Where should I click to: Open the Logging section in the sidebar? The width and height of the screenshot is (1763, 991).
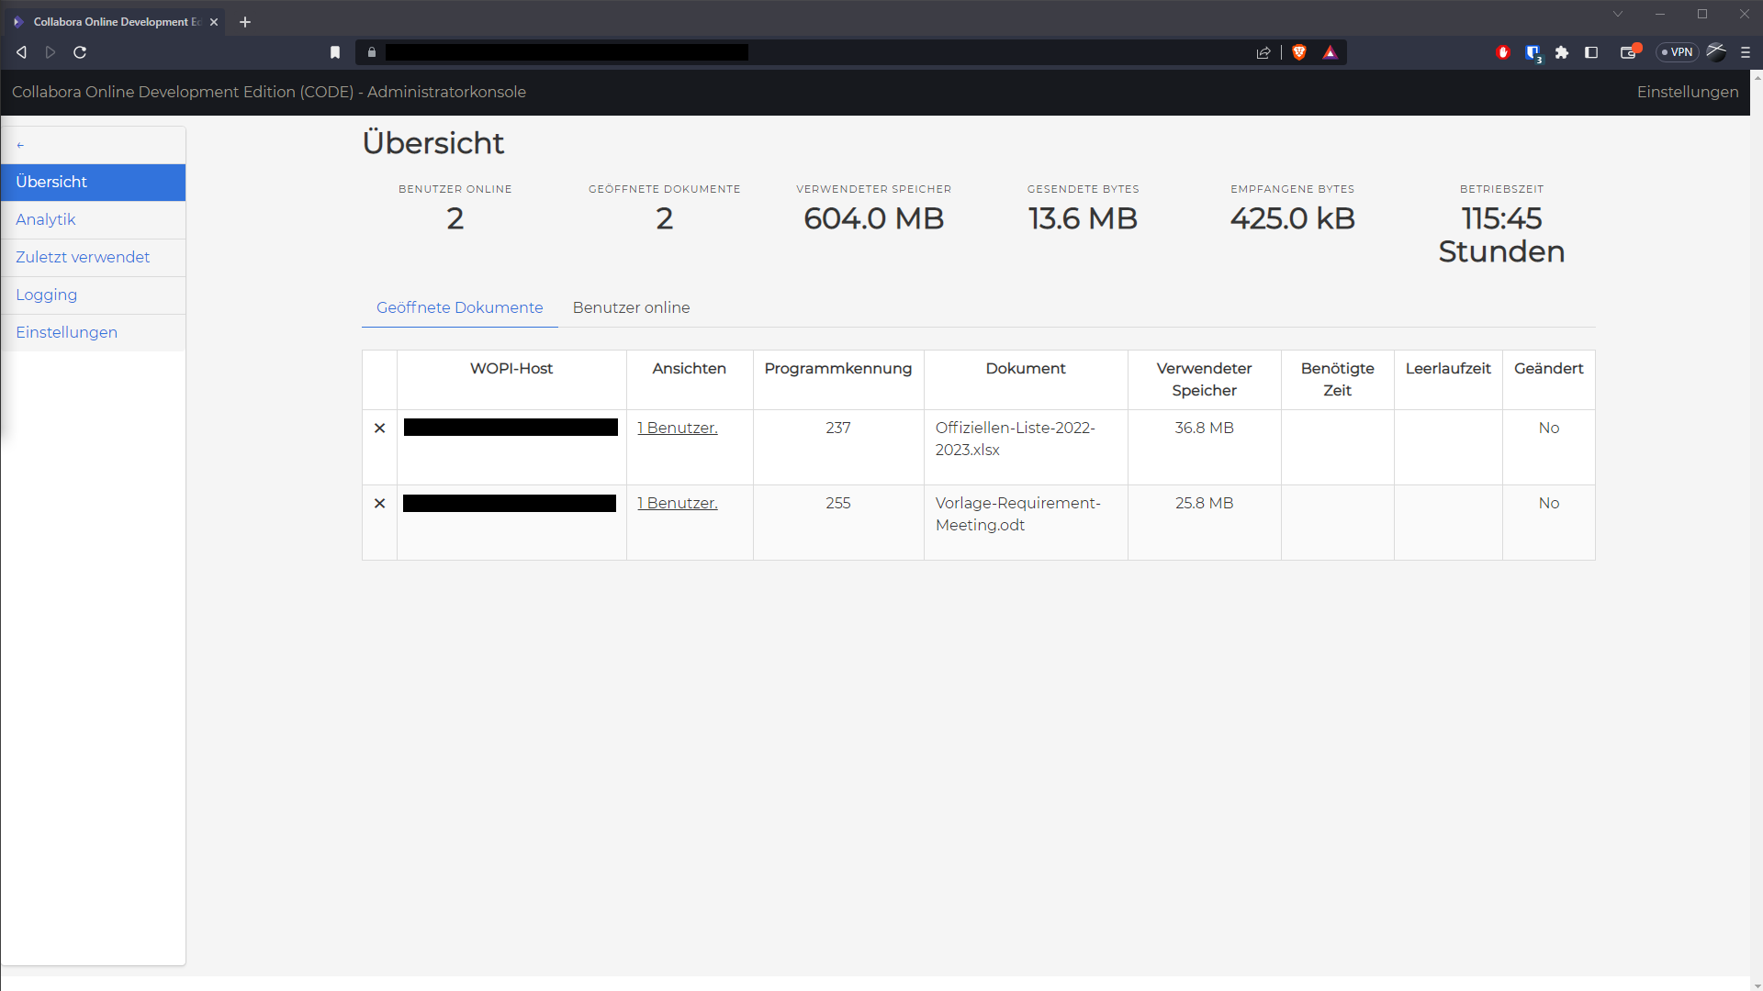[x=46, y=295]
